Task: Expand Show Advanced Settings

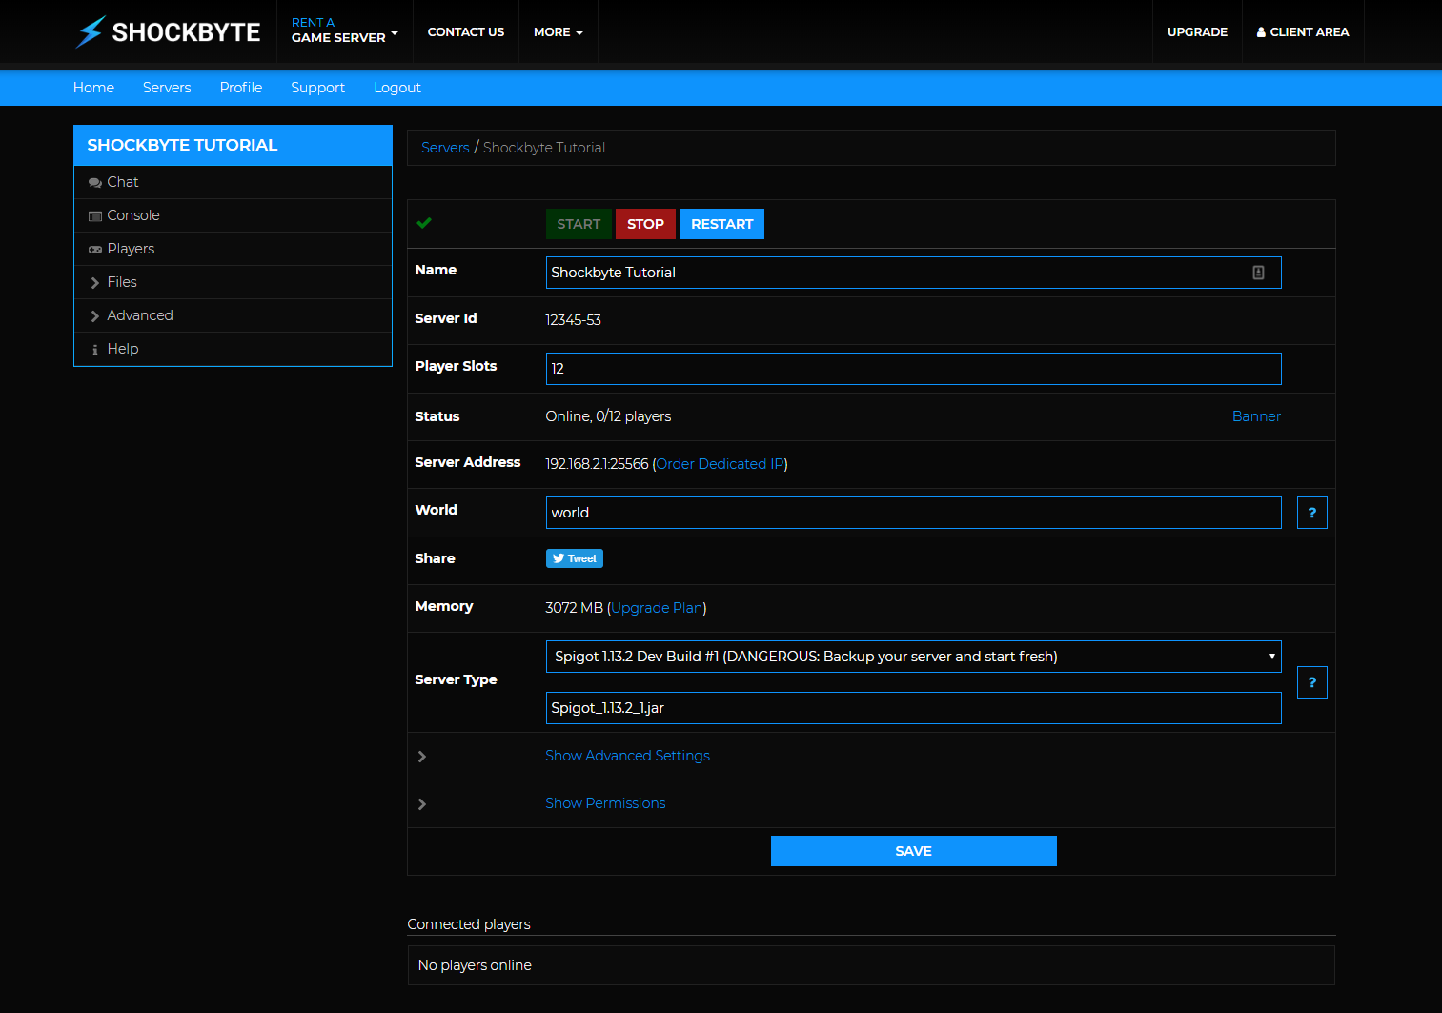Action: 627,755
